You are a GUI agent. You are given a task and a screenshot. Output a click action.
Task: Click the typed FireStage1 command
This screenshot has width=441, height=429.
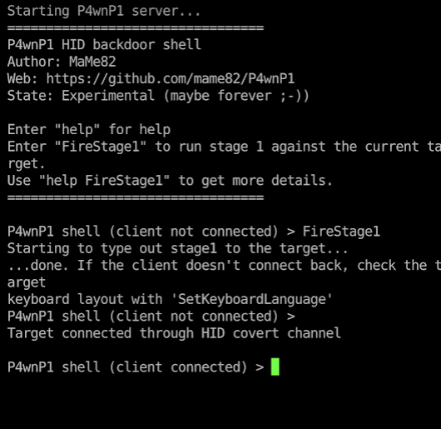[x=341, y=232]
